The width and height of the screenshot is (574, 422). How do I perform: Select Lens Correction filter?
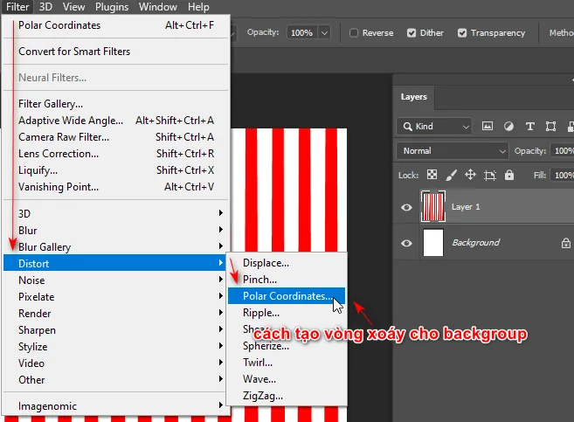pos(116,154)
